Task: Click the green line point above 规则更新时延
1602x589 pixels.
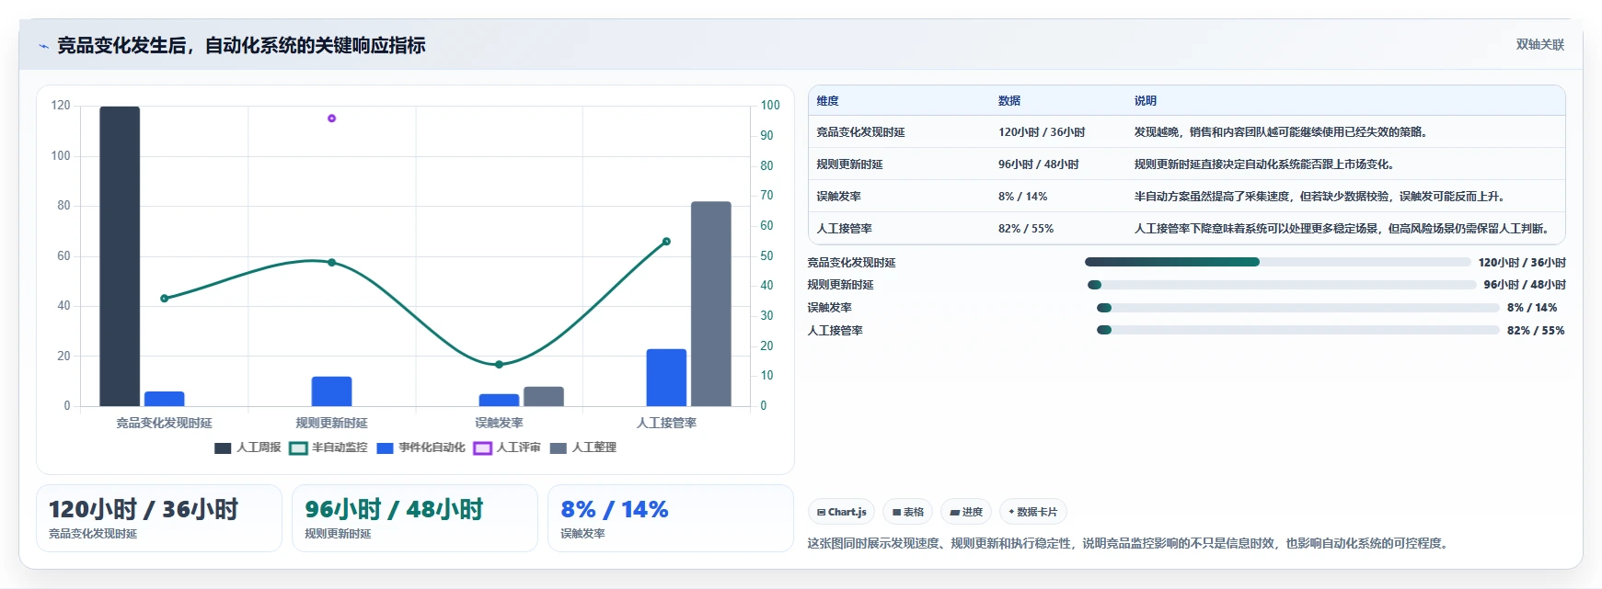Action: [331, 262]
